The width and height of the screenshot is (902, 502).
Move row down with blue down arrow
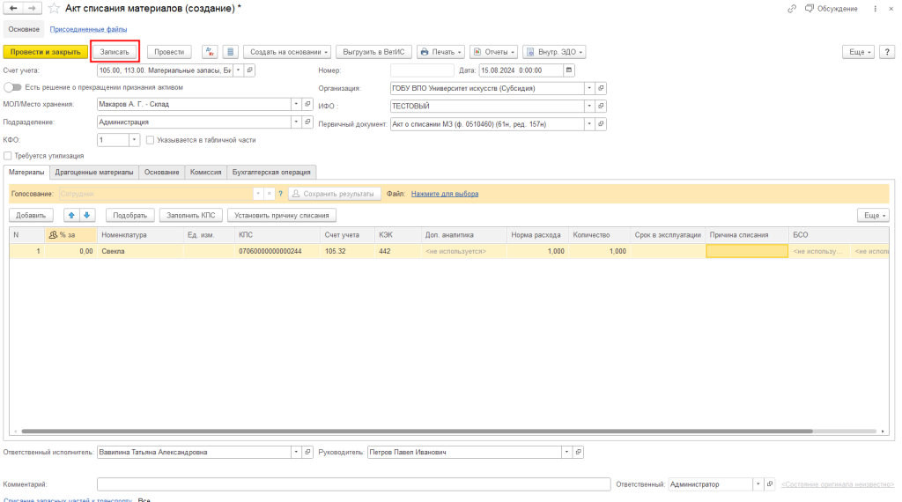[x=87, y=215]
